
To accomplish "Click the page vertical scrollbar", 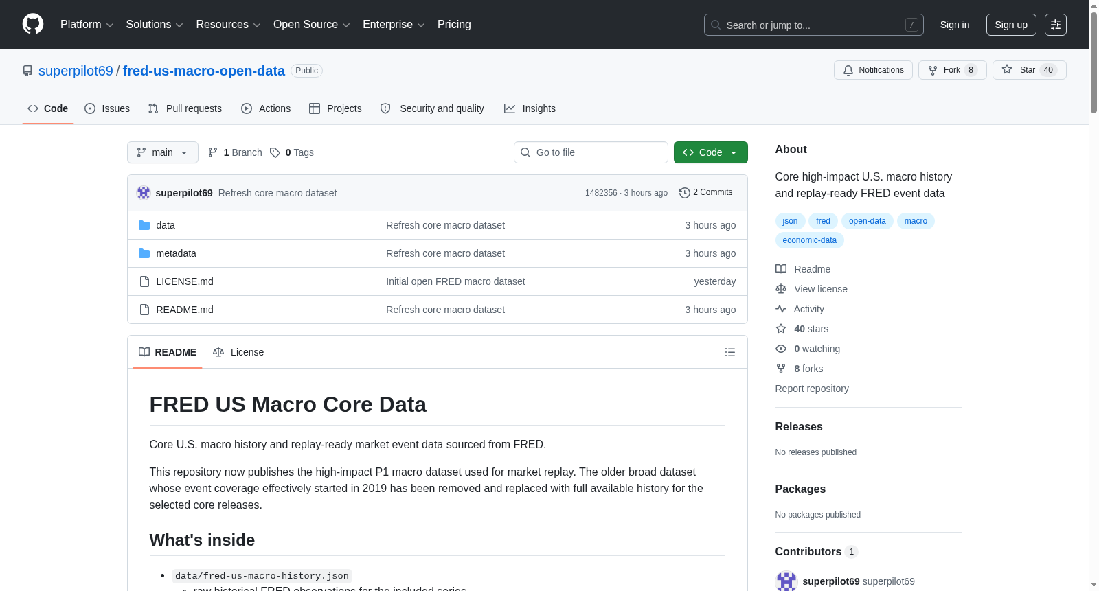I will (1094, 62).
